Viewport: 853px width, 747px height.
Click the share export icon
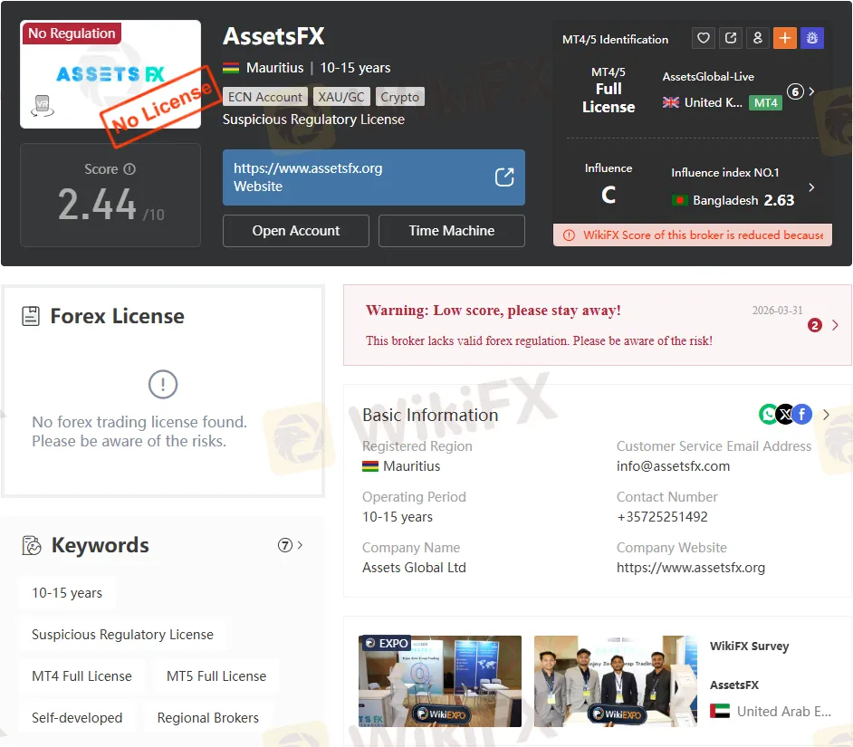(731, 38)
